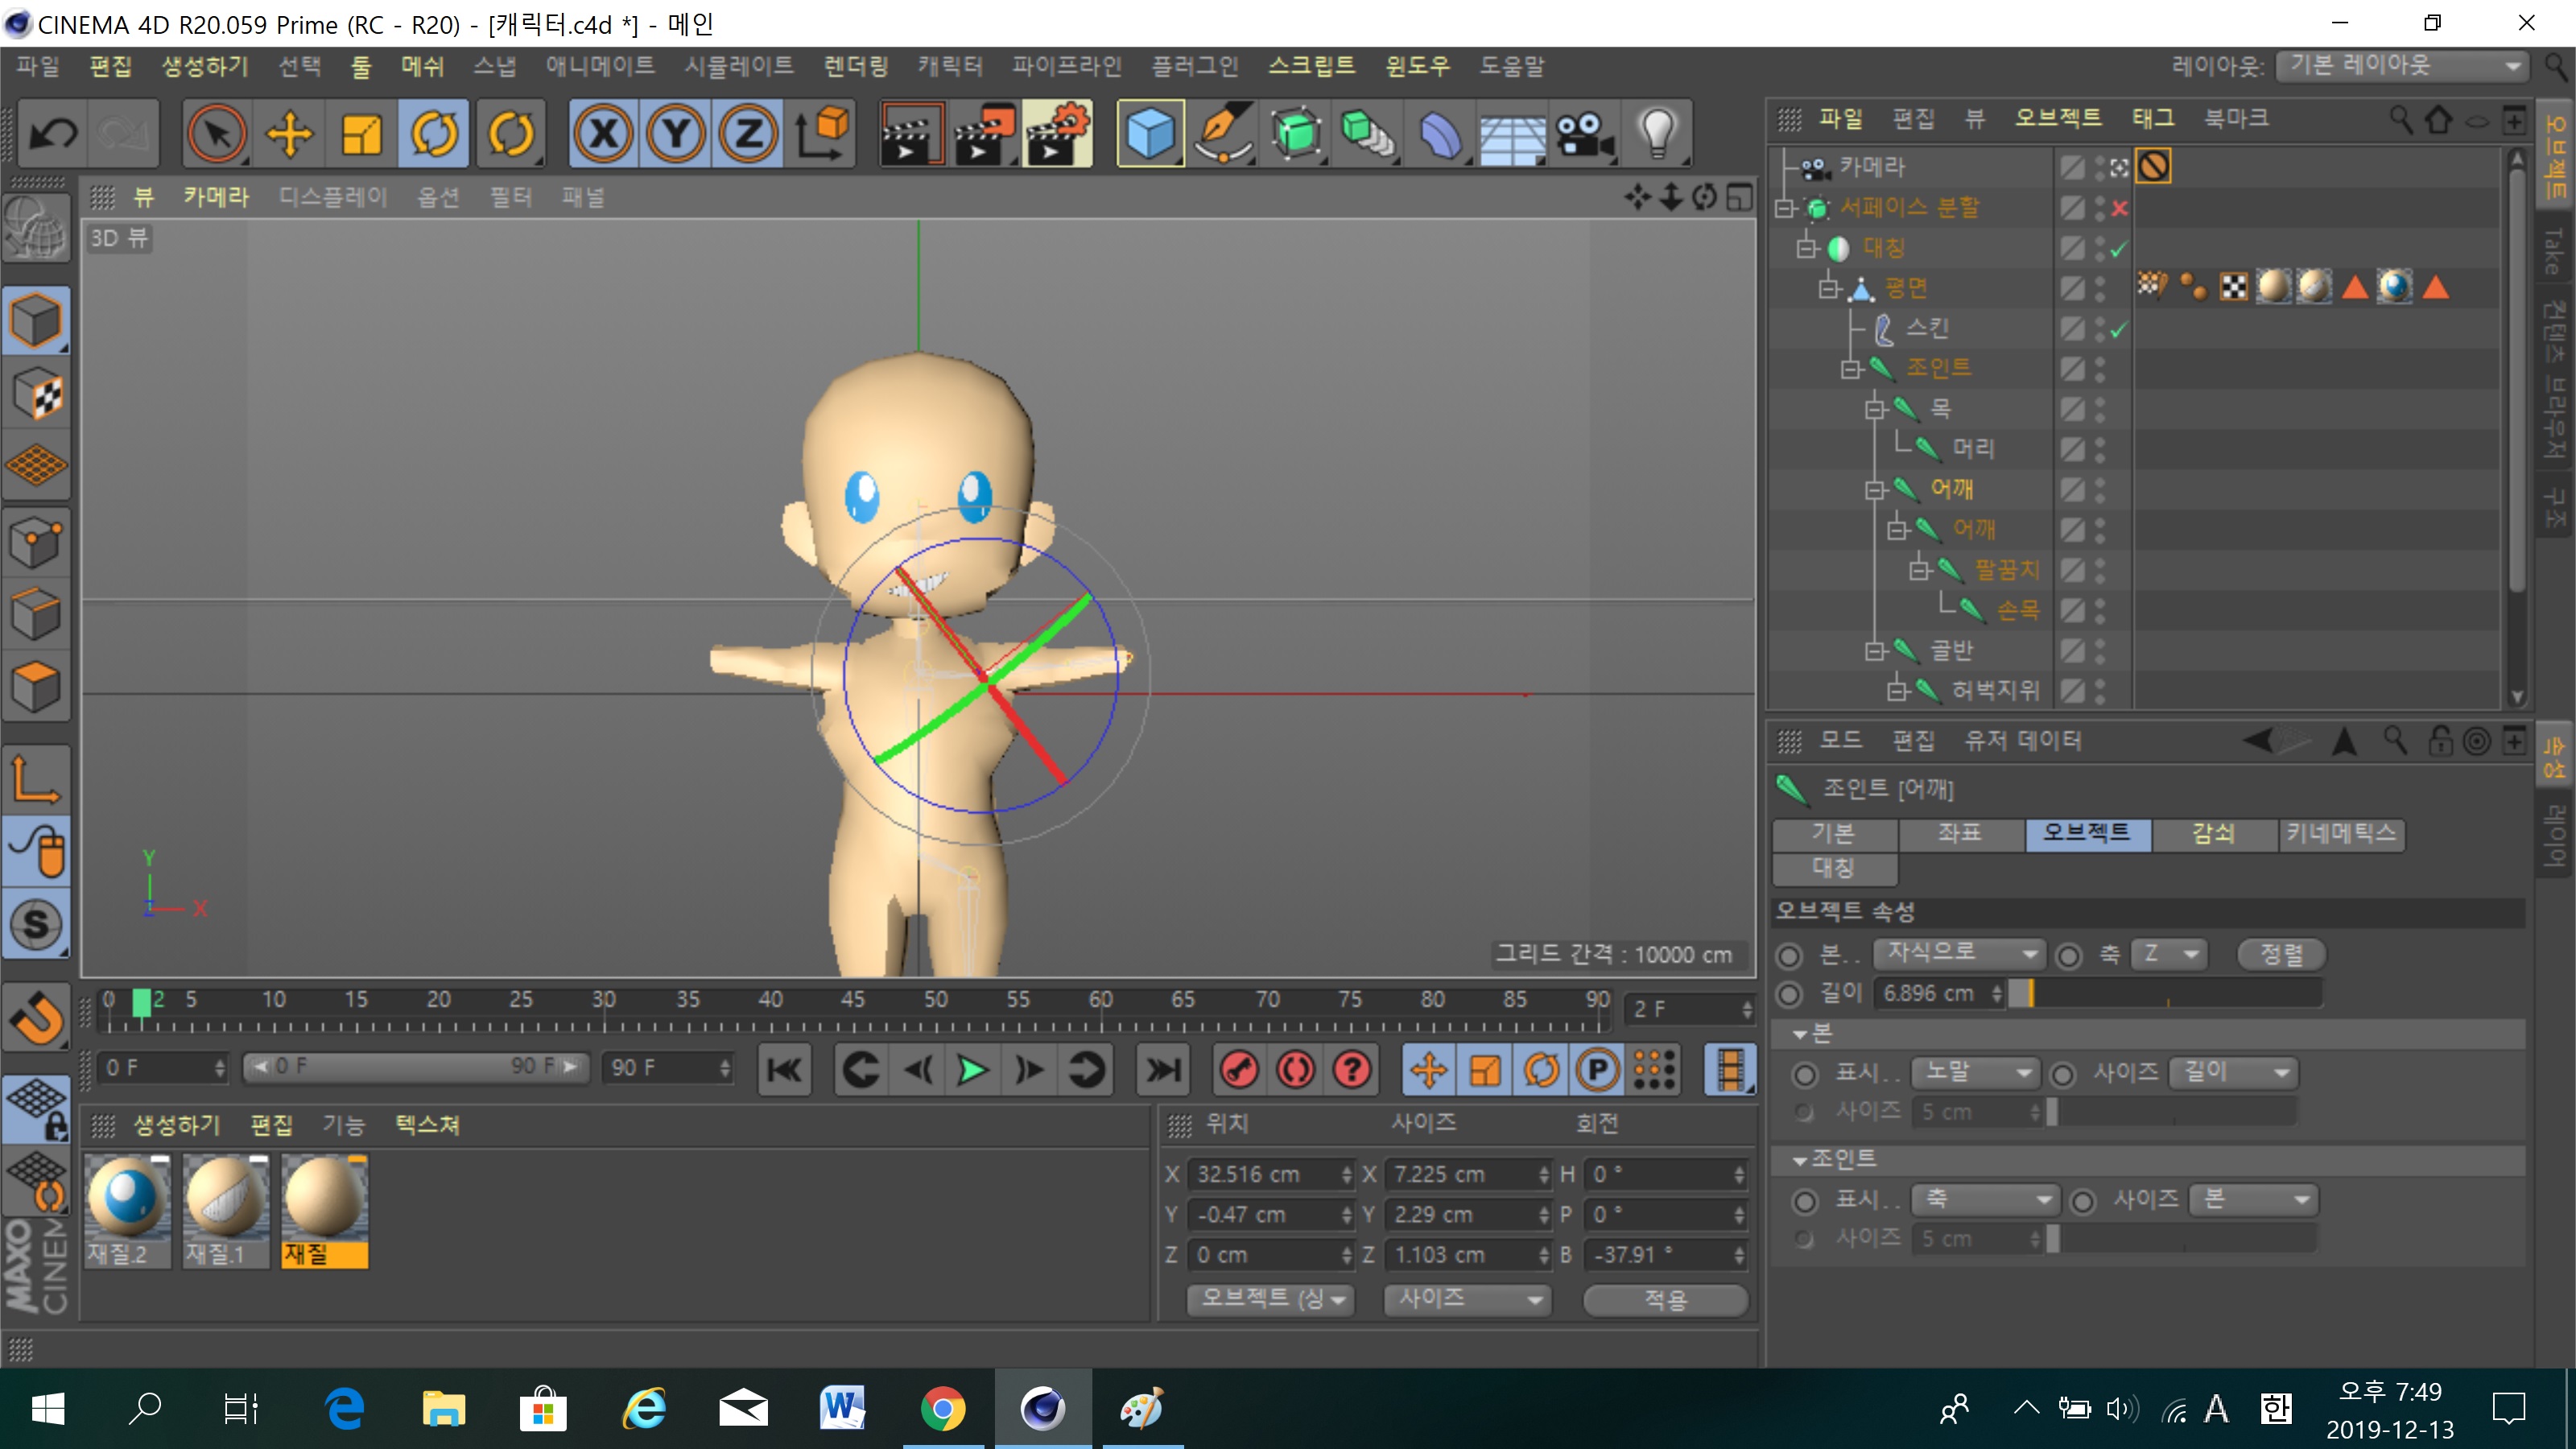Switch to the 감쇠 tab
This screenshot has width=2576, height=1449.
click(x=2213, y=832)
